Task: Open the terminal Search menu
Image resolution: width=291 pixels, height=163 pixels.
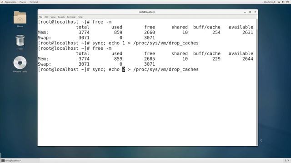Action: point(61,17)
